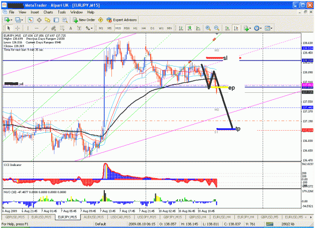Click the 138.534 price label on axis
Image resolution: width=315 pixels, height=228 pixels.
[x=307, y=48]
